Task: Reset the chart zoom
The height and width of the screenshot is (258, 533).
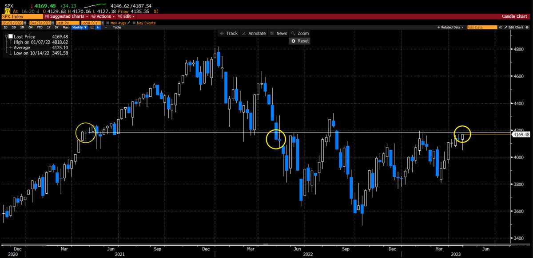Action: click(x=299, y=41)
